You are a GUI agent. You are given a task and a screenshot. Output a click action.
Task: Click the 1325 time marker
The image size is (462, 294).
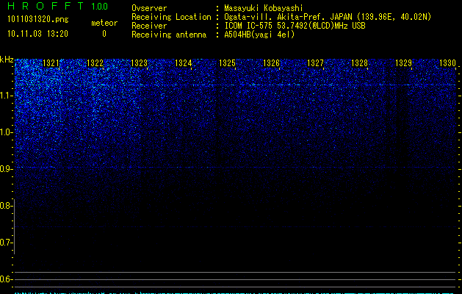(227, 63)
